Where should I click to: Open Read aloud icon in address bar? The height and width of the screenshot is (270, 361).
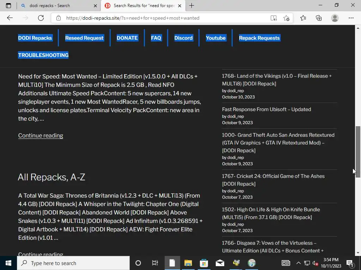[x=274, y=18]
